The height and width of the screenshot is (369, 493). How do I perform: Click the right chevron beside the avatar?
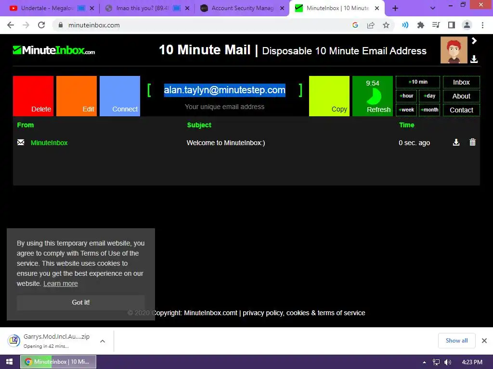point(474,41)
